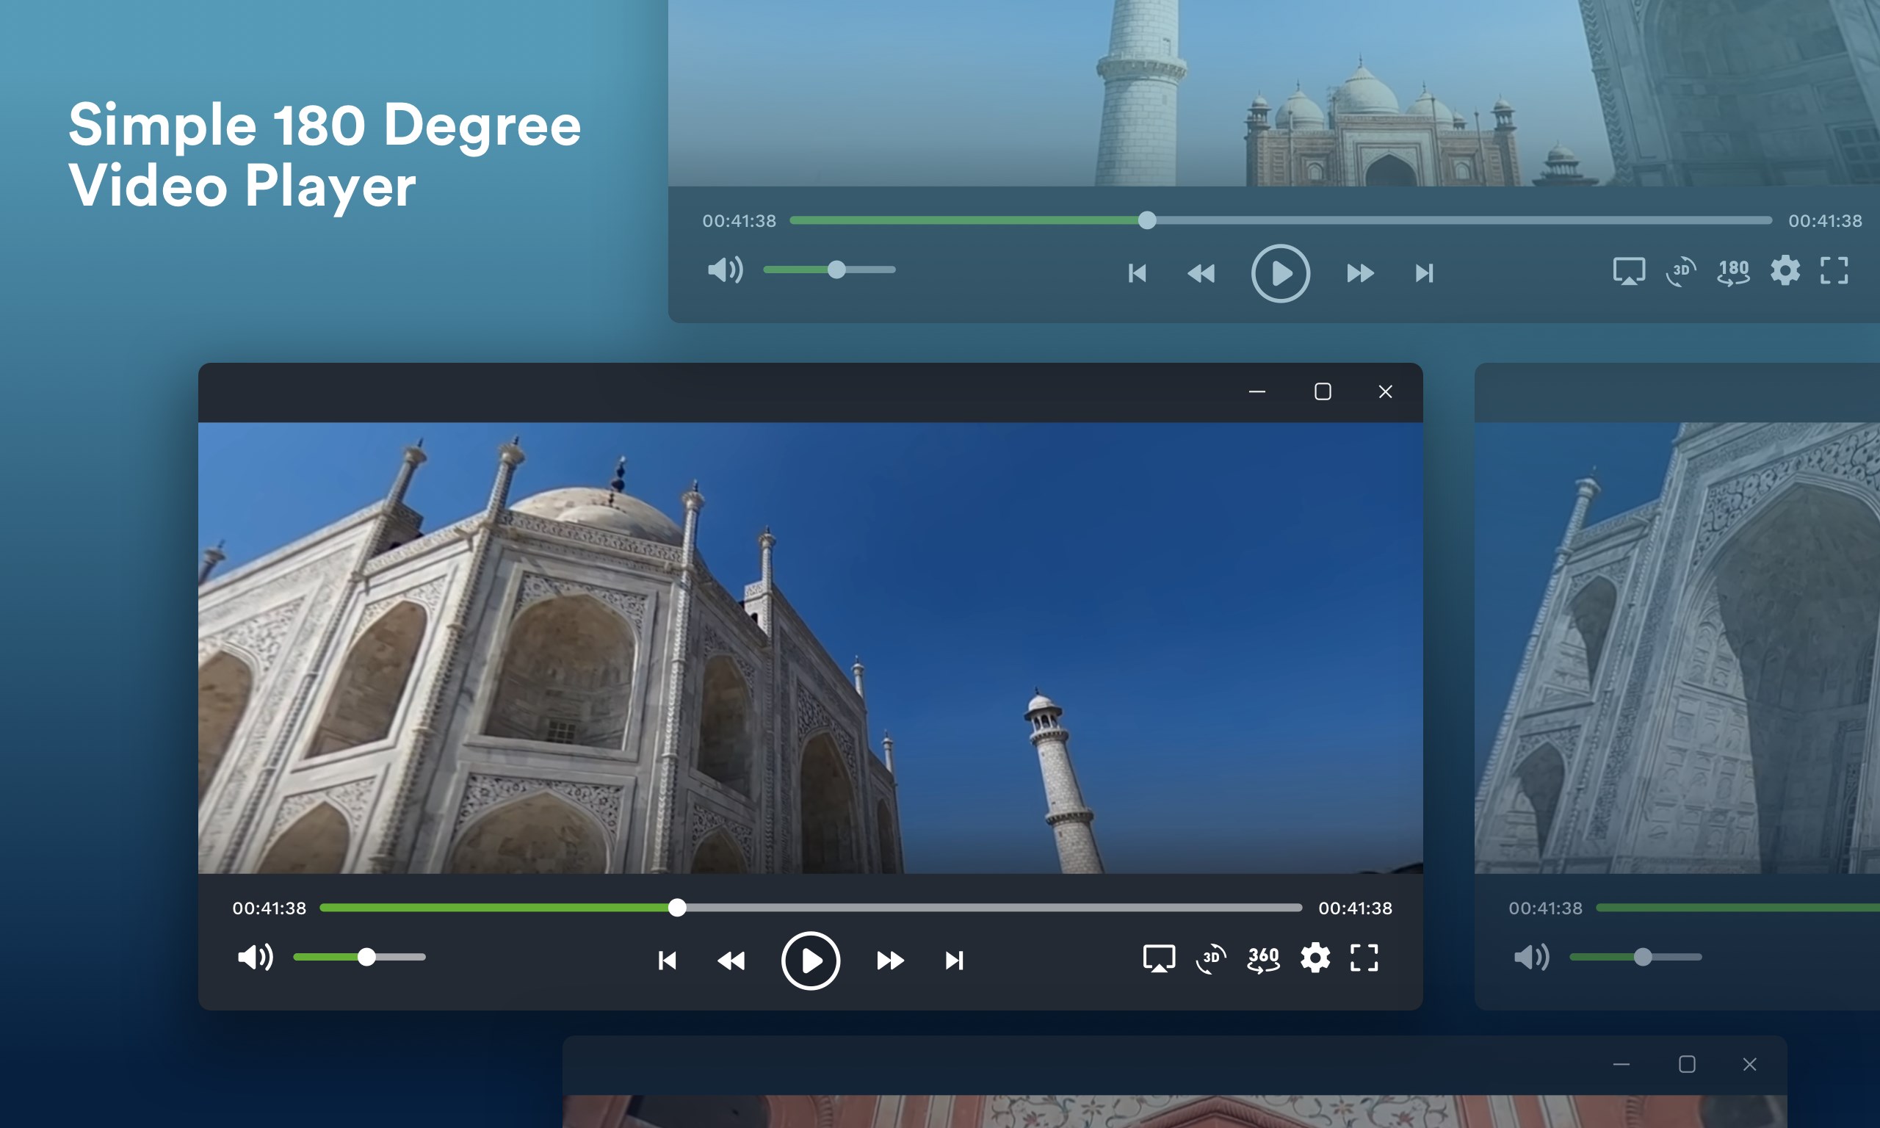The height and width of the screenshot is (1128, 1880).
Task: Skip to next track in the main player
Action: (954, 961)
